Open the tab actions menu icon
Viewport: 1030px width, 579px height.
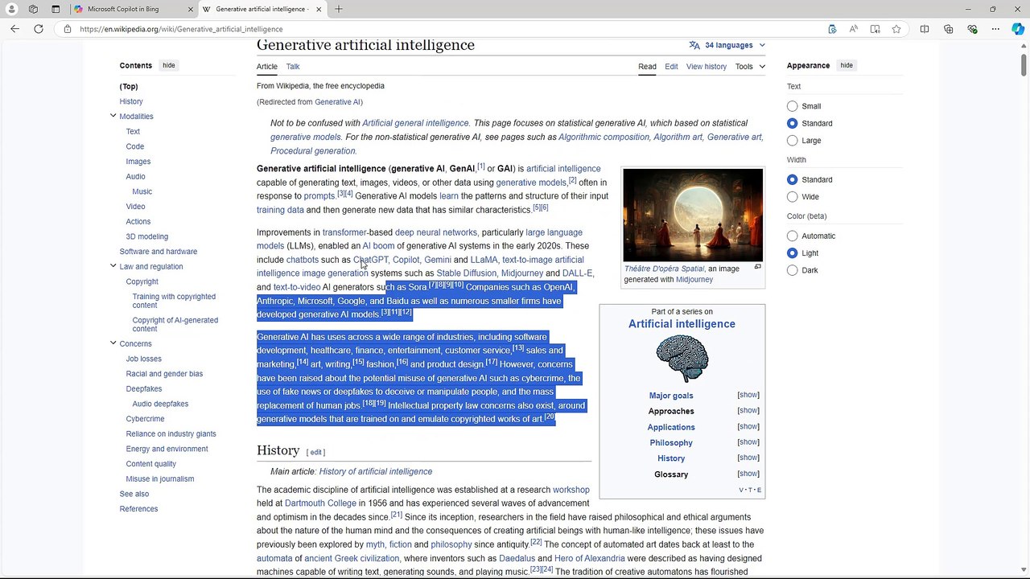click(56, 9)
